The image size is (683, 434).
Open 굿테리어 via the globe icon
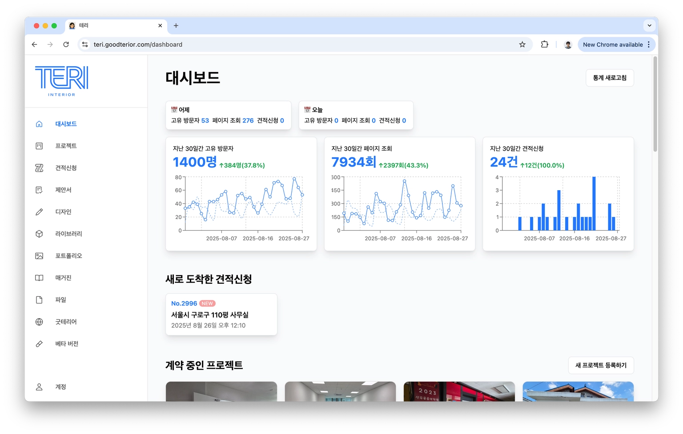pyautogui.click(x=40, y=322)
